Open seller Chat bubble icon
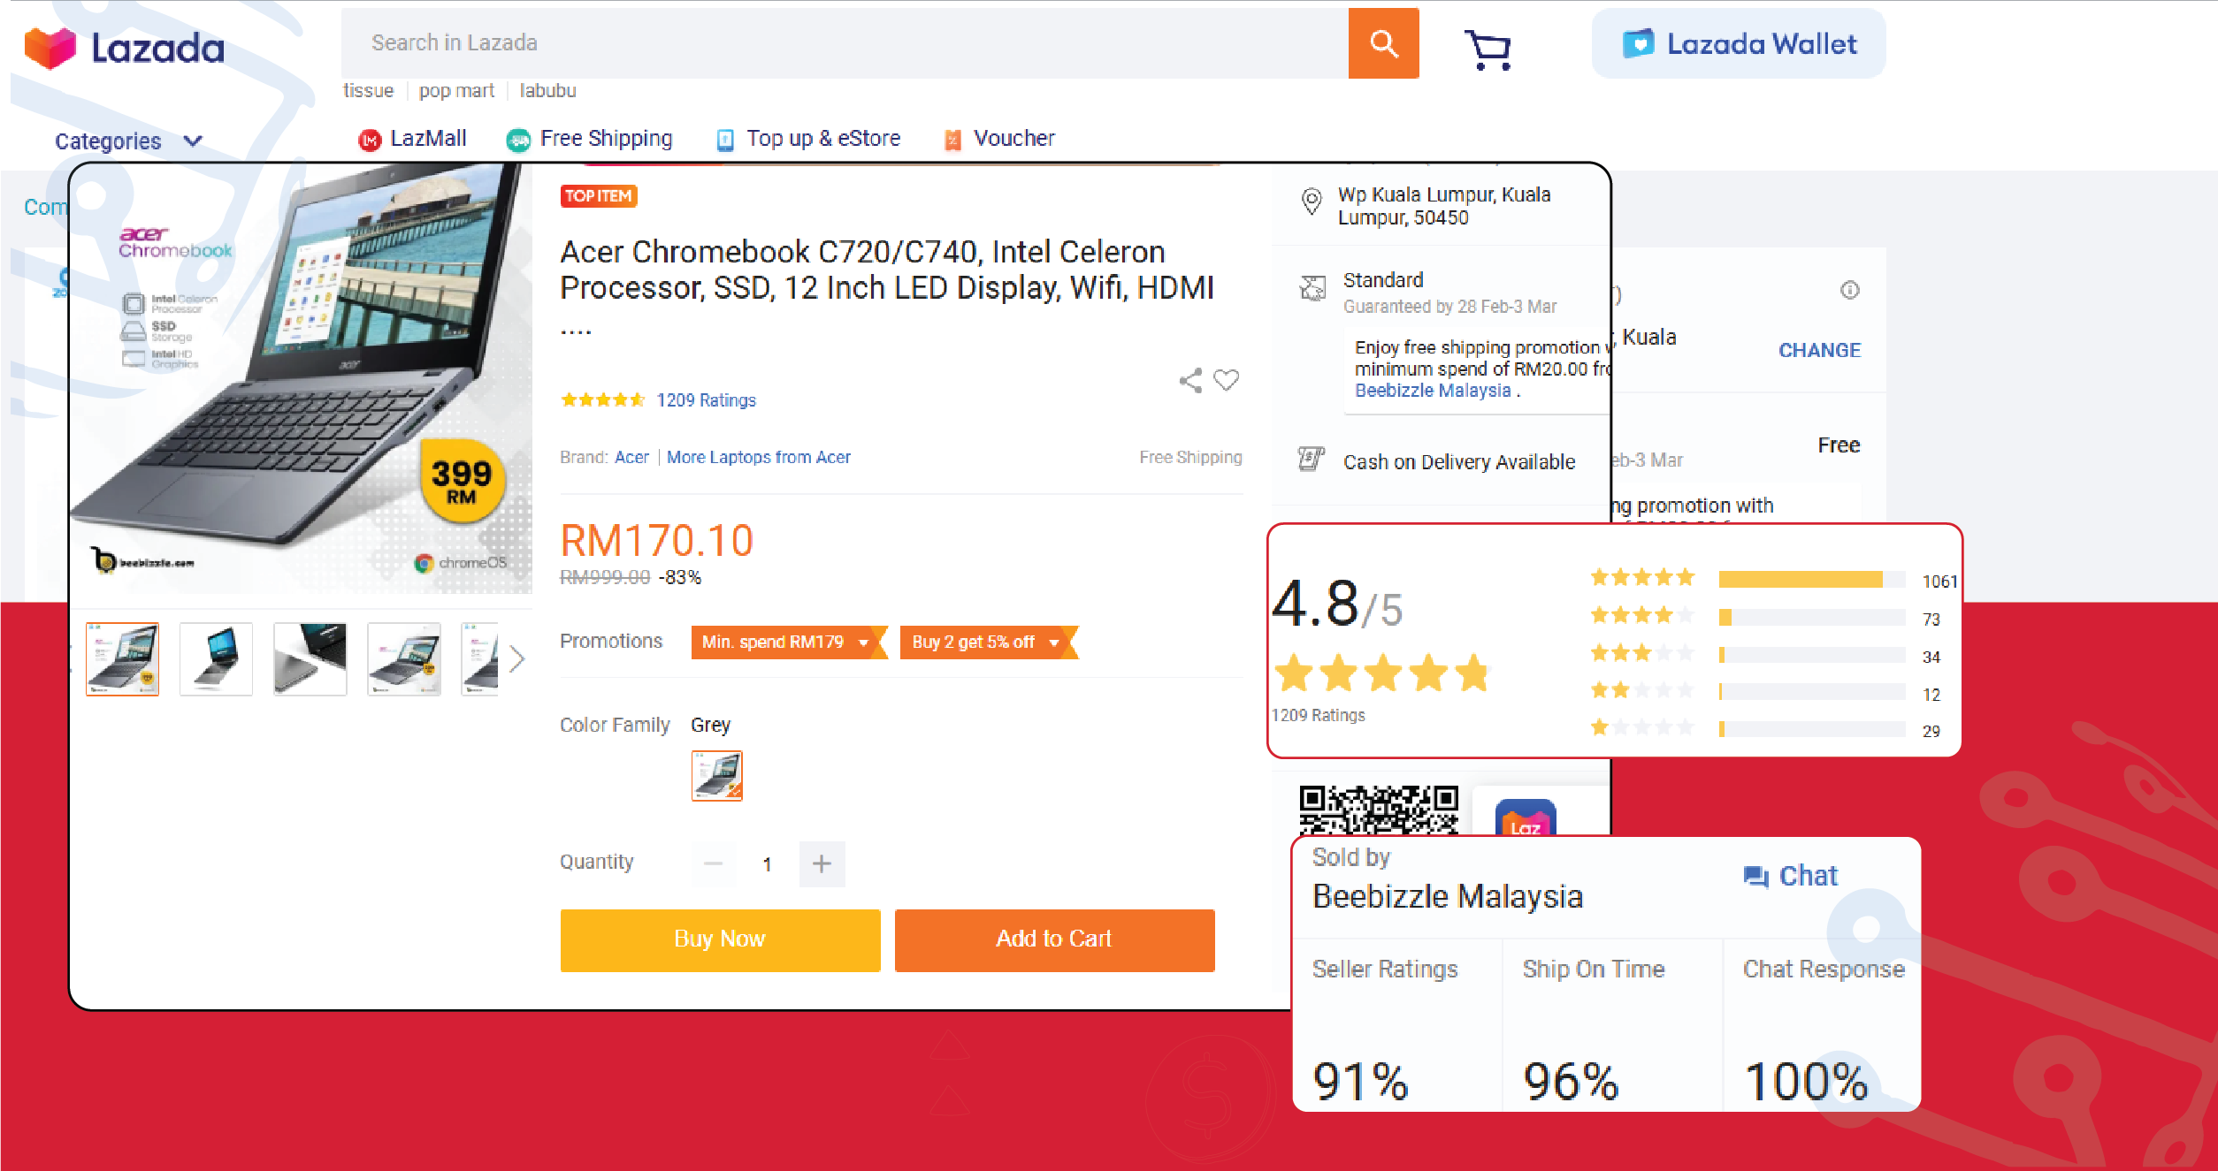 (x=1755, y=876)
